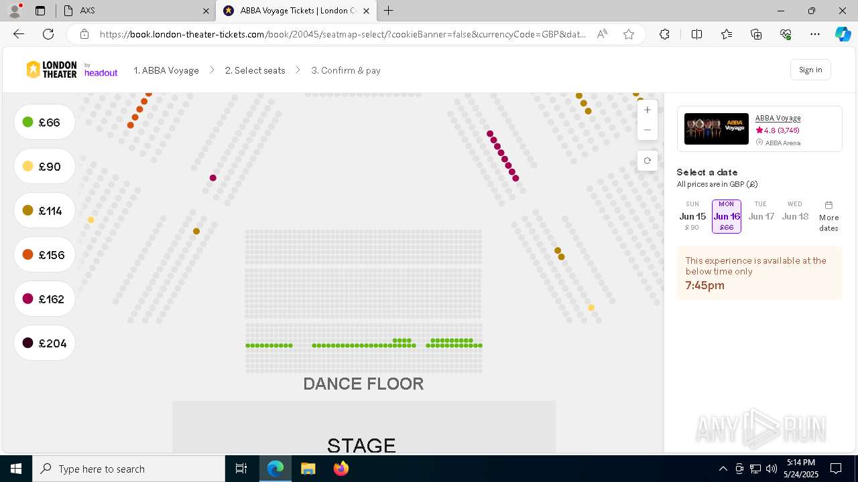Image resolution: width=858 pixels, height=482 pixels.
Task: Open the ABBA Voyage title link
Action: [x=778, y=118]
